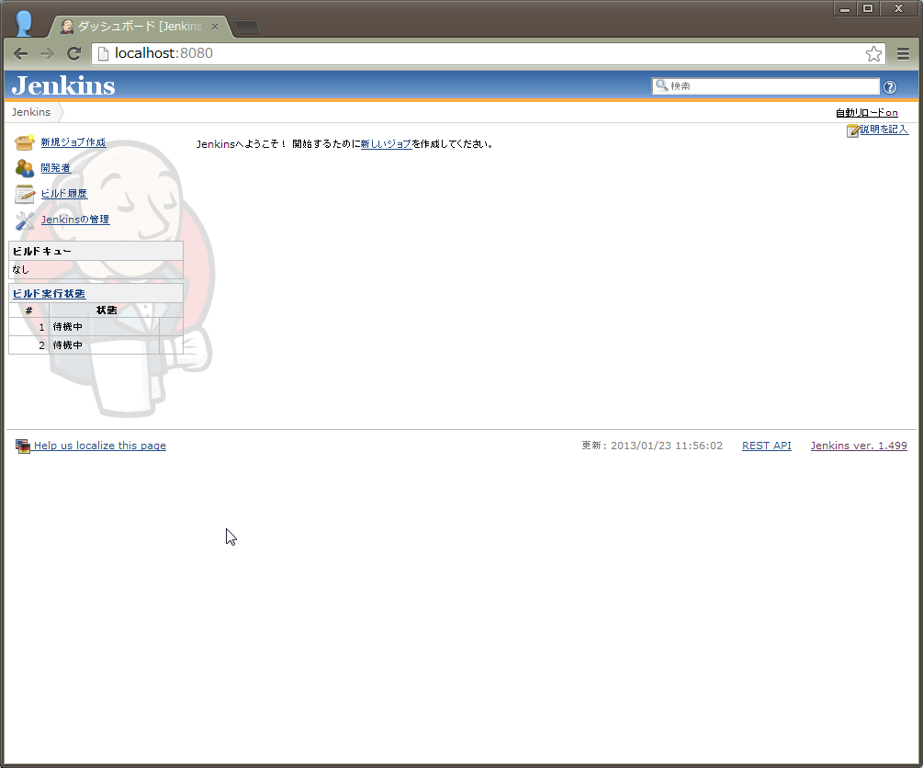This screenshot has height=768, width=923.
Task: Open ビルド履歴 using its clipboard icon
Action: tap(24, 193)
